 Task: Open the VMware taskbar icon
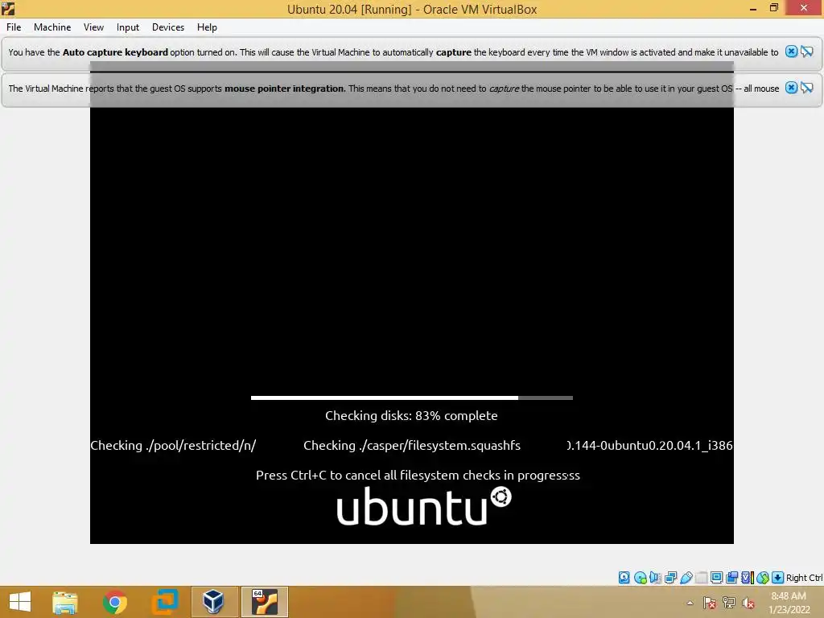[164, 602]
